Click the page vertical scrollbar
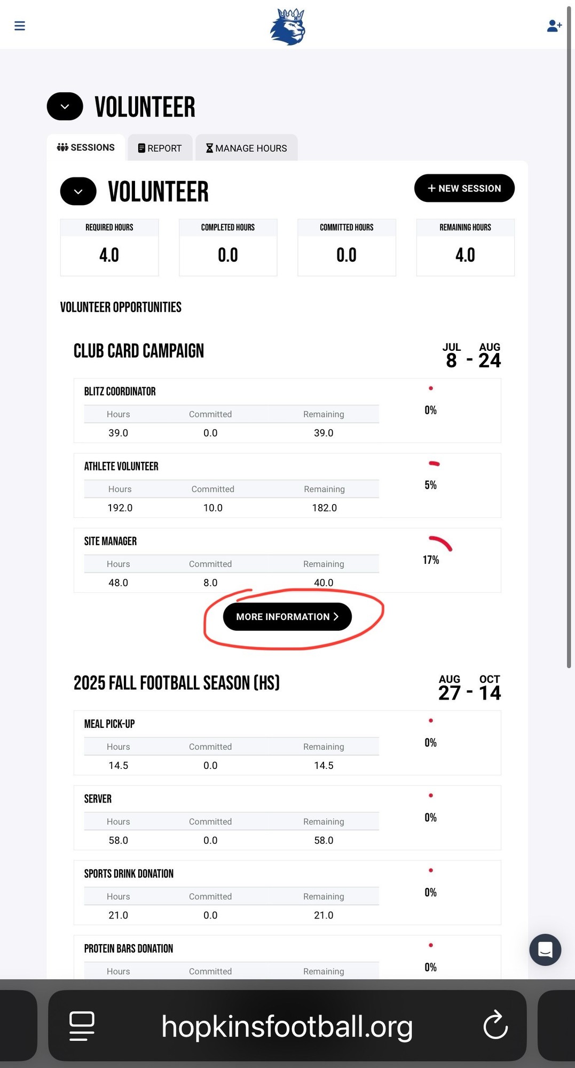Image resolution: width=575 pixels, height=1068 pixels. point(569,336)
